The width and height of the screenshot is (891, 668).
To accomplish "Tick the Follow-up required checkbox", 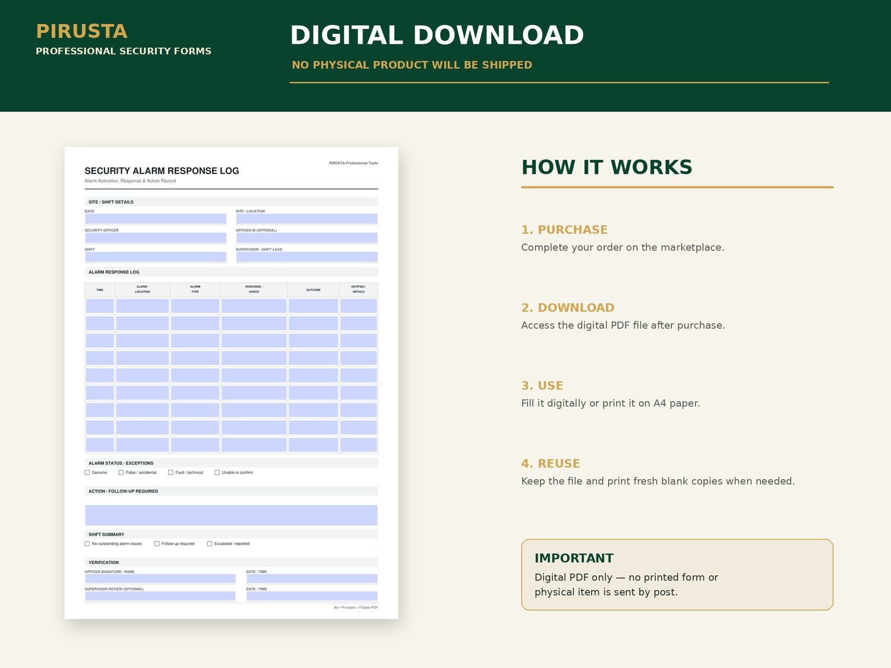I will 157,544.
